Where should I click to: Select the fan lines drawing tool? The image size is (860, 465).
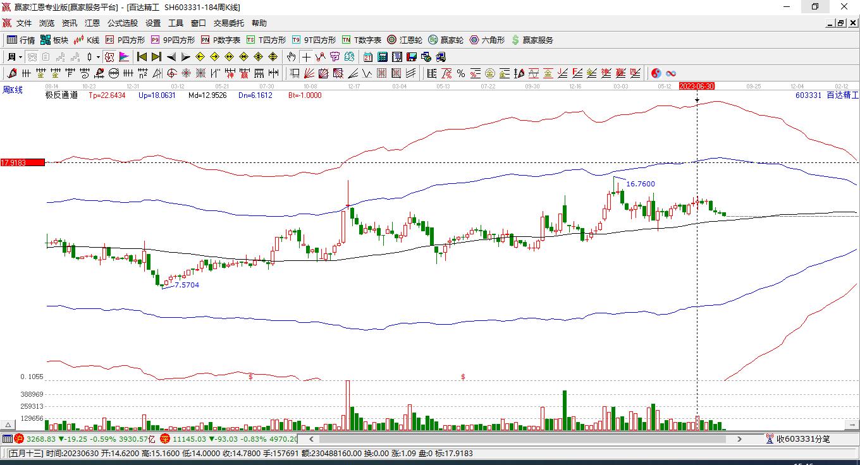(309, 73)
